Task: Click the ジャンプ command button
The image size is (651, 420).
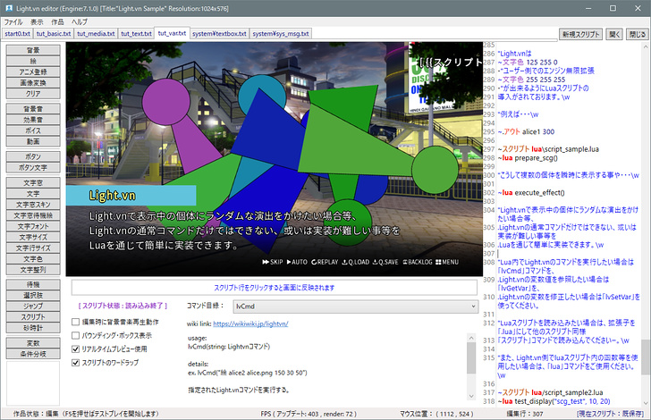Action: pyautogui.click(x=33, y=306)
